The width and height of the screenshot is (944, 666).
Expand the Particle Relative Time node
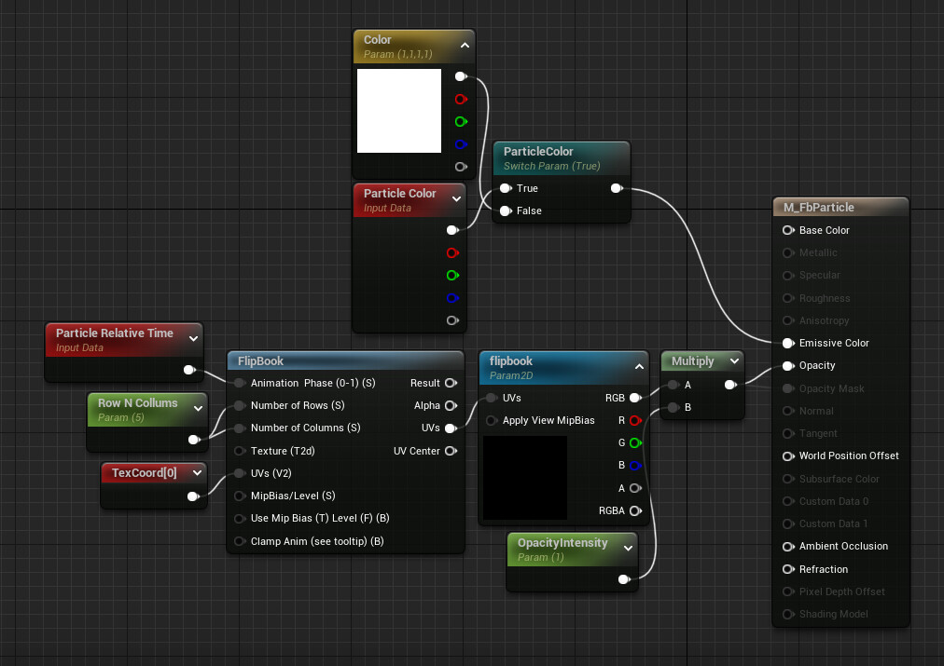click(194, 339)
